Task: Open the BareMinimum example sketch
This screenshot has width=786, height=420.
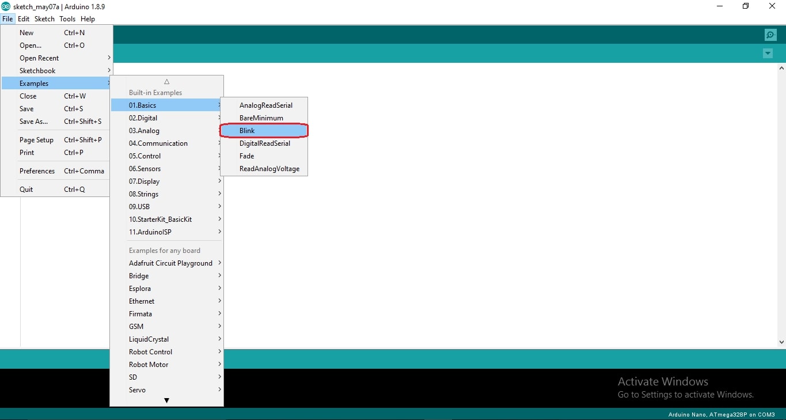Action: [x=264, y=118]
